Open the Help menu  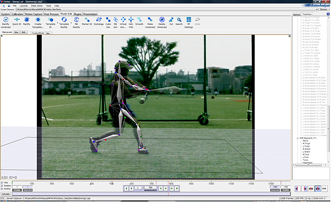(x=57, y=6)
